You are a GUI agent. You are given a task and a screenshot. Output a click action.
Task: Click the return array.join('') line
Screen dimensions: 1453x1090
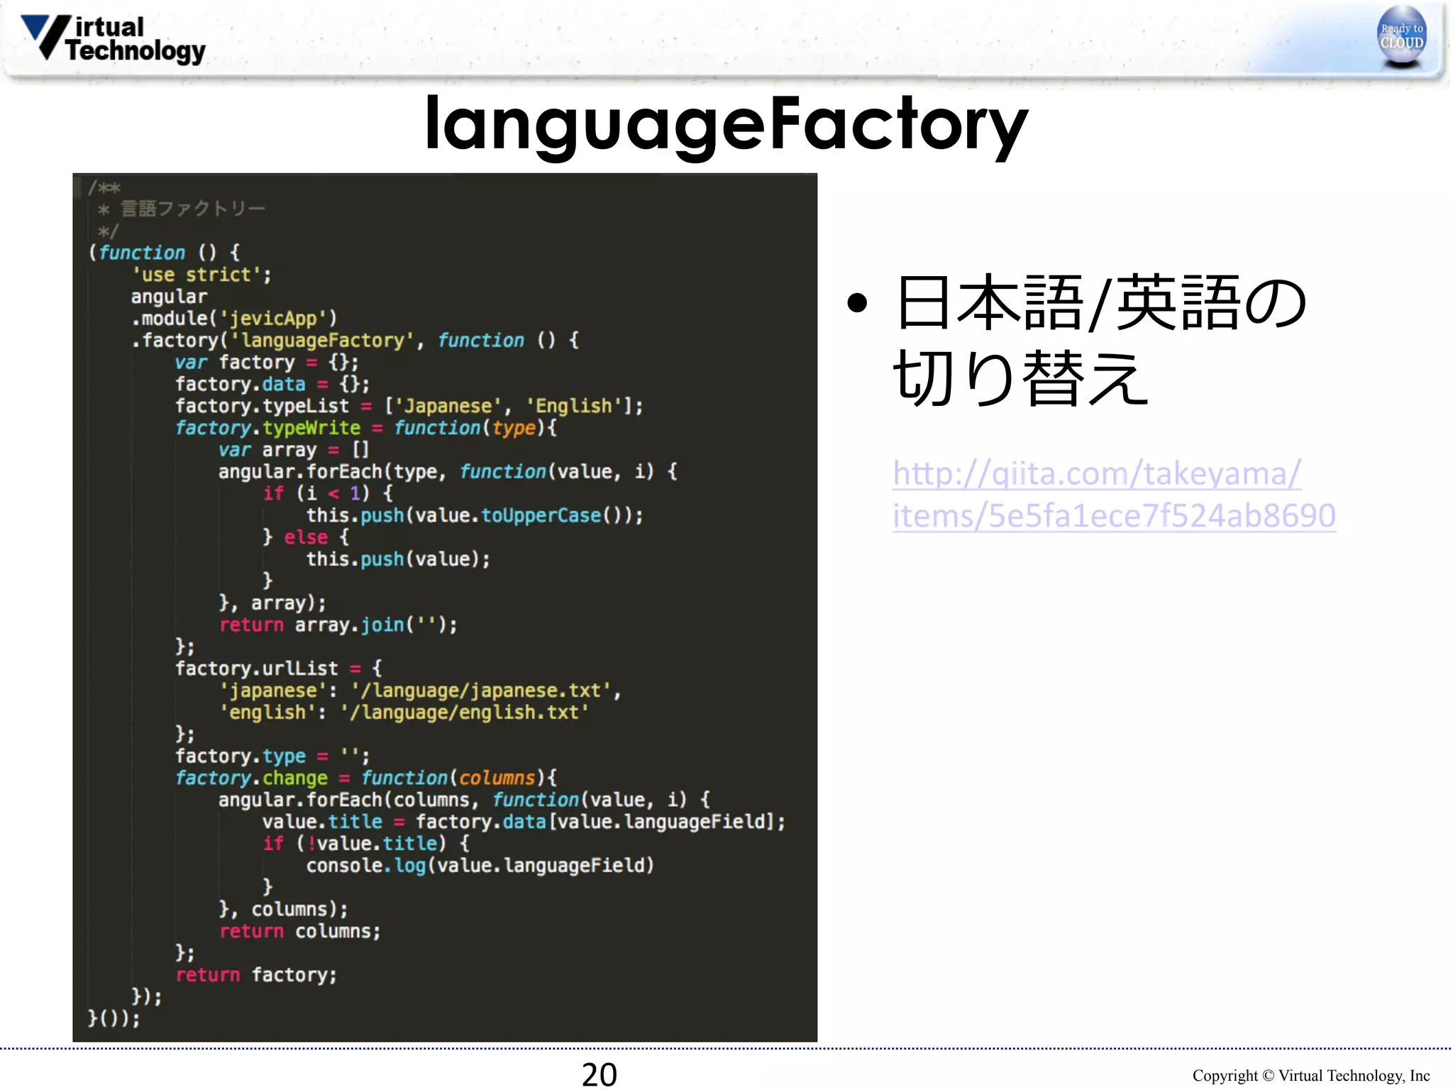pos(338,624)
